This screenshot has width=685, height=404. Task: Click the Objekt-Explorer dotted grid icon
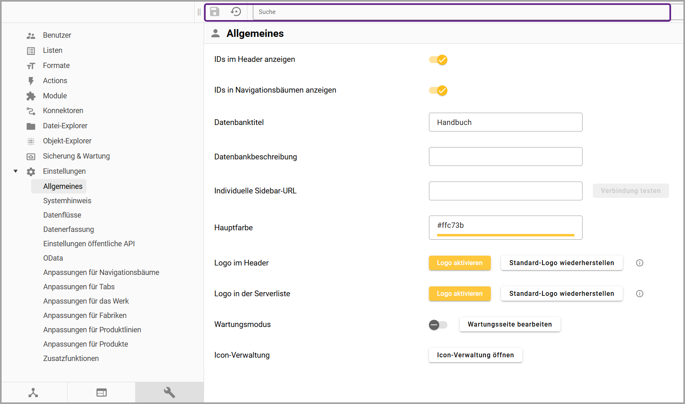coord(31,141)
